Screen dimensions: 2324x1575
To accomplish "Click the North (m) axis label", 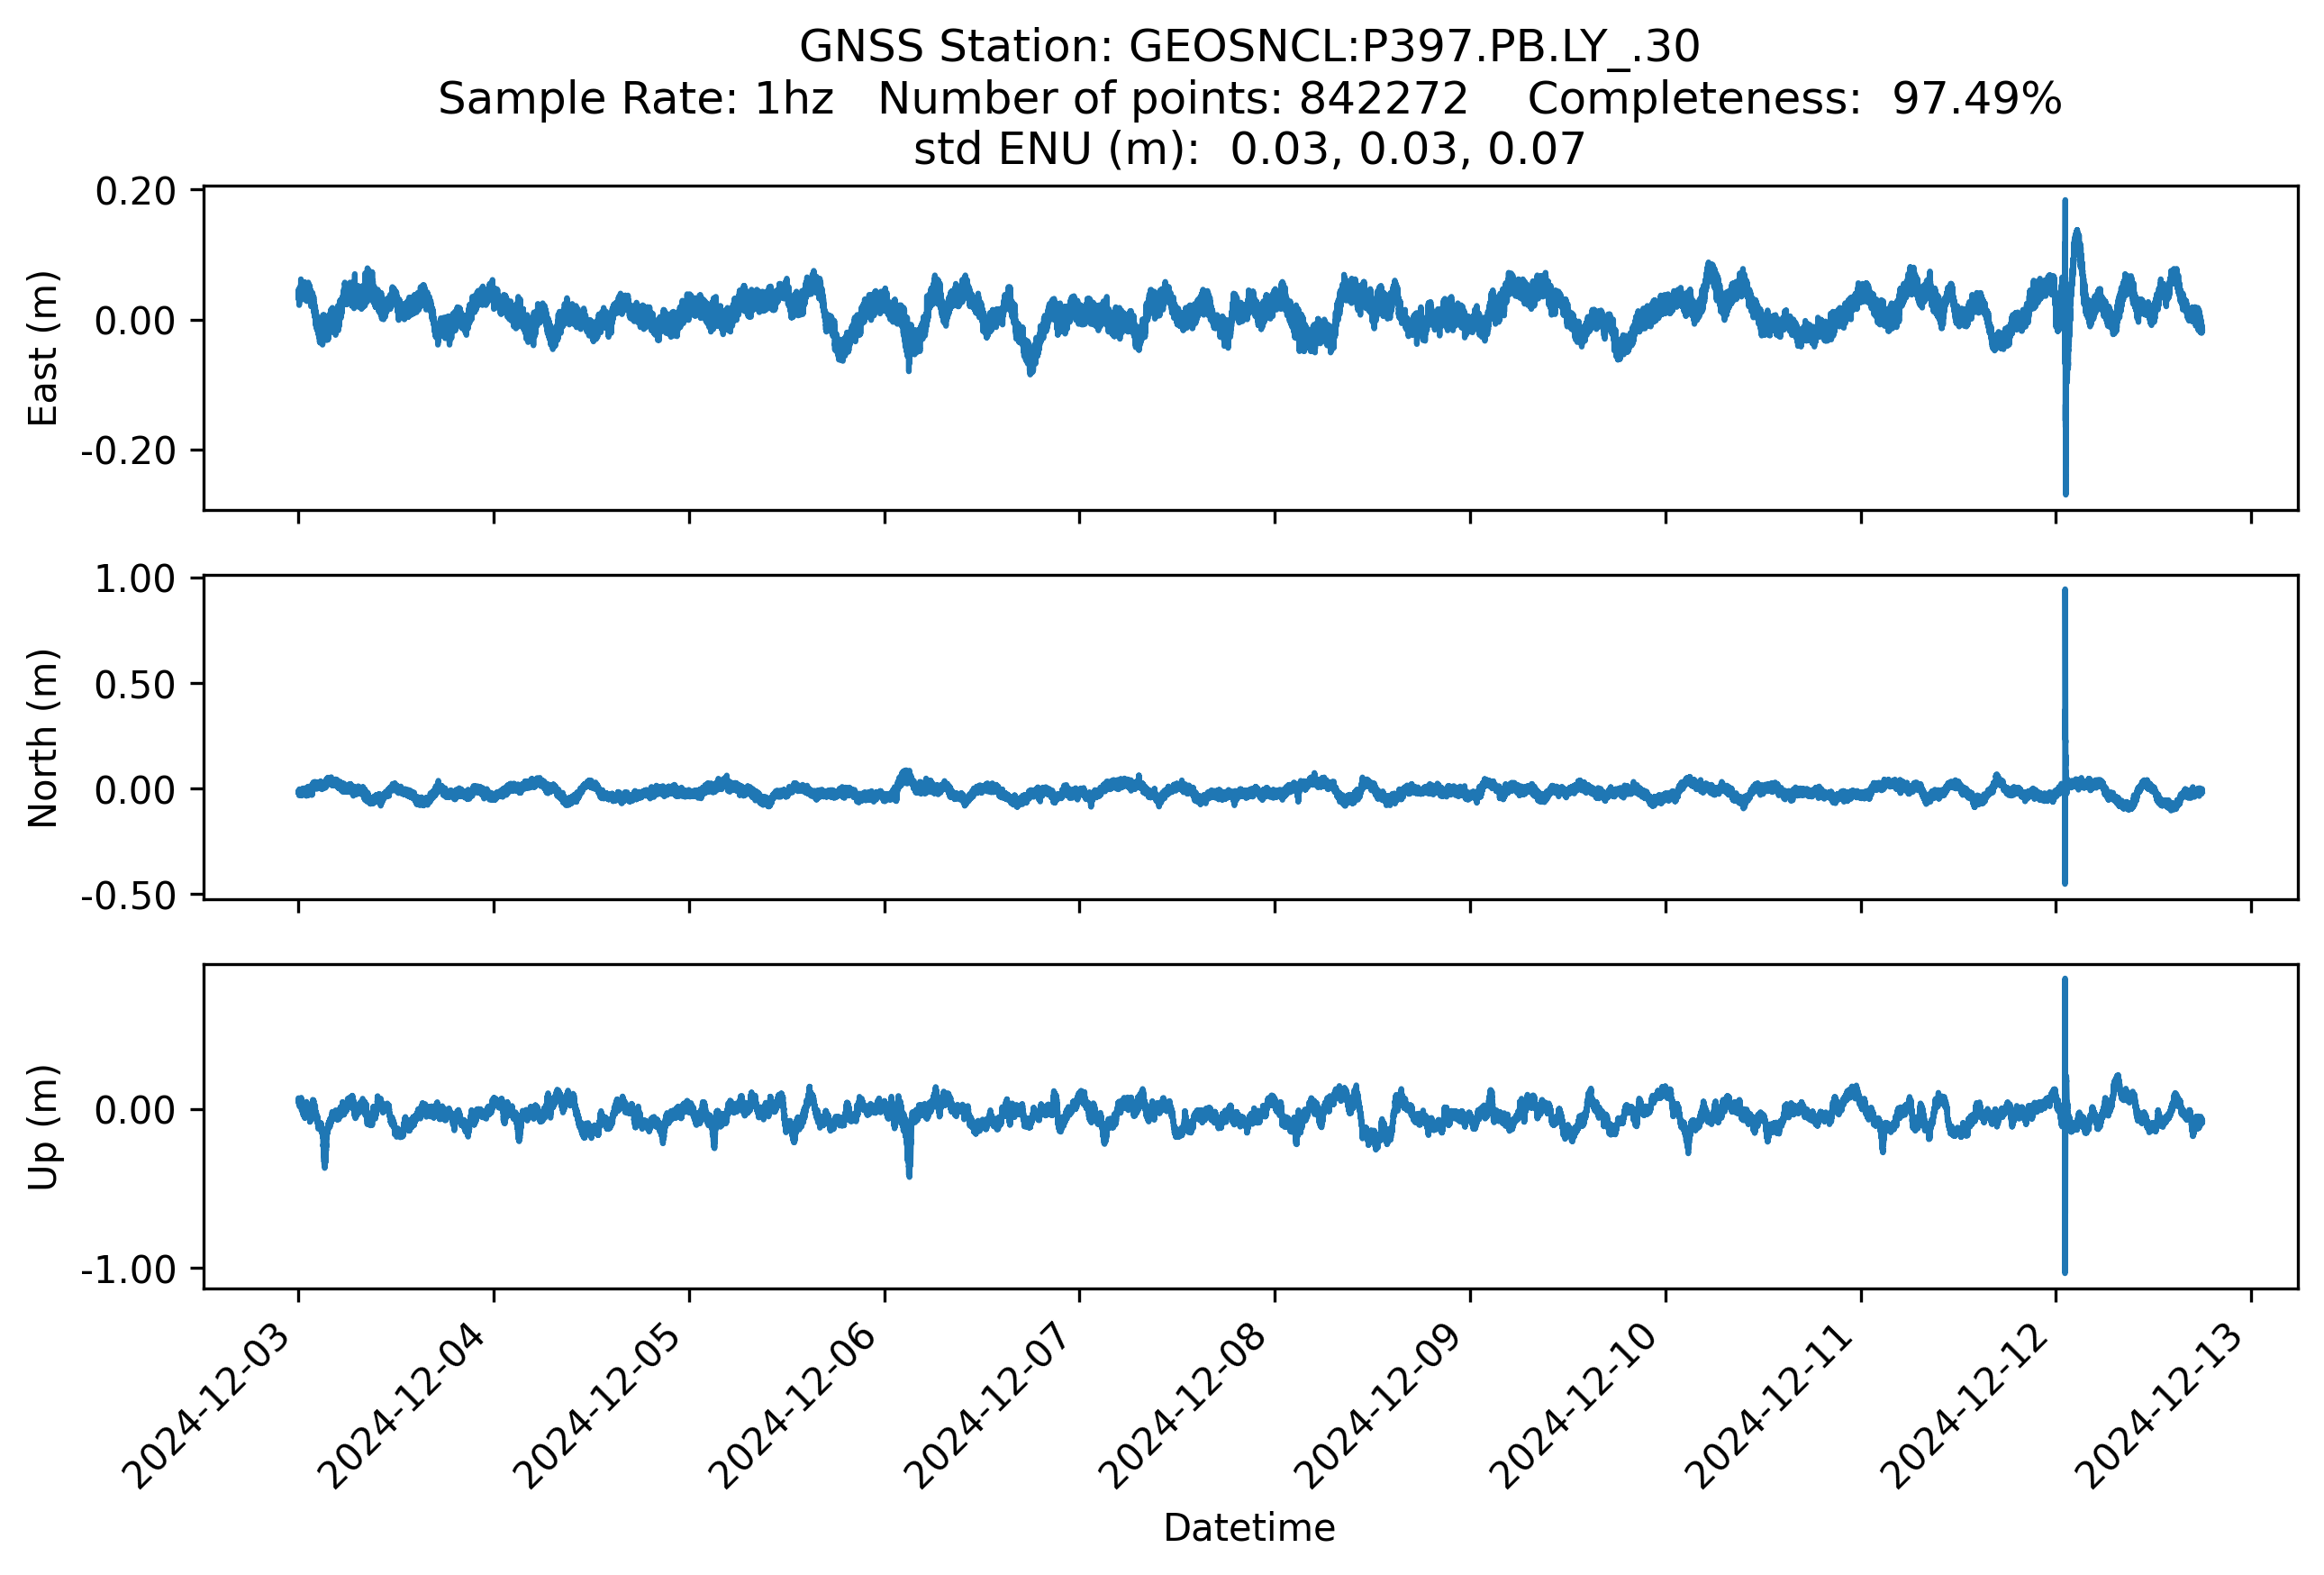I will [x=43, y=738].
